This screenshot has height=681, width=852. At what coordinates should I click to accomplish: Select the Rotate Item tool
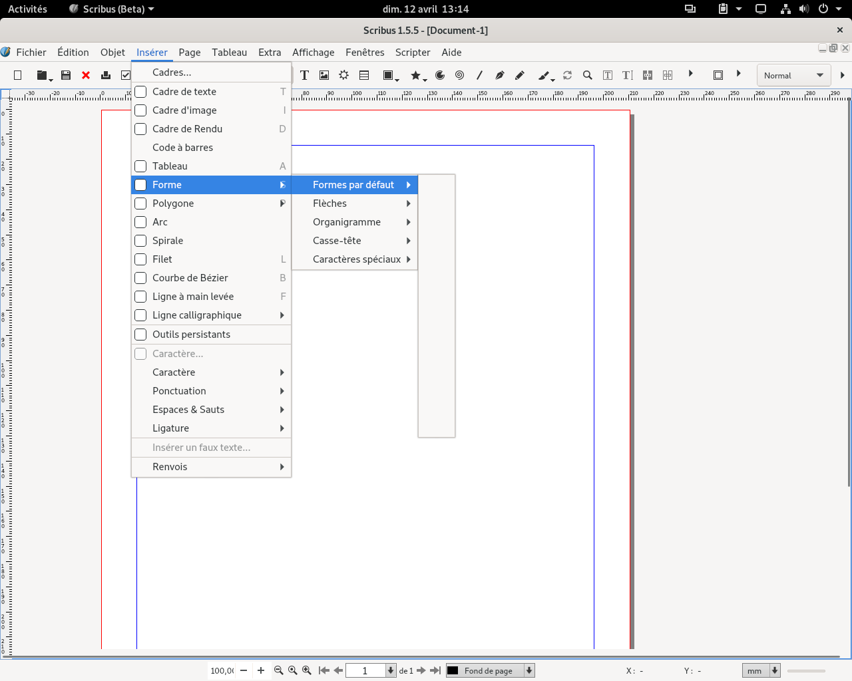coord(567,74)
